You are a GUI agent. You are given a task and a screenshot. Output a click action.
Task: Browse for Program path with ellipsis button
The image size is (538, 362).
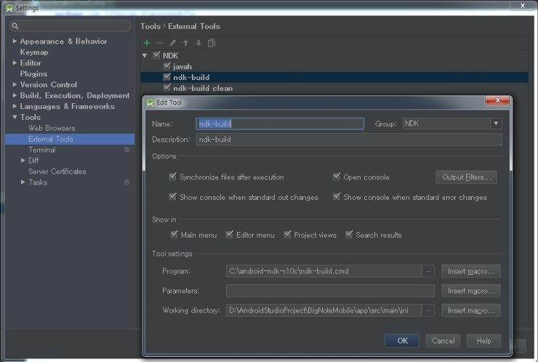pyautogui.click(x=428, y=271)
